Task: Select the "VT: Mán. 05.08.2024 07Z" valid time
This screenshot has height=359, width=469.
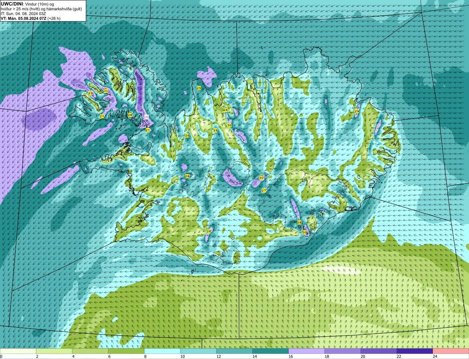Action: pos(23,18)
